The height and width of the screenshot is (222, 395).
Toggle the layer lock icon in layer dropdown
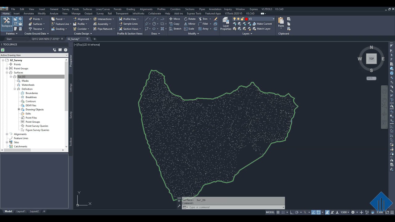coord(242,19)
